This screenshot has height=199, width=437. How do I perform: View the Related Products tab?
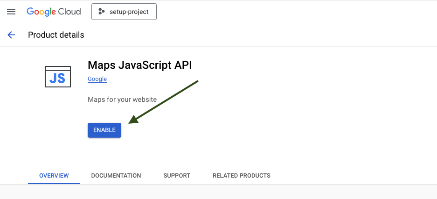click(x=242, y=176)
